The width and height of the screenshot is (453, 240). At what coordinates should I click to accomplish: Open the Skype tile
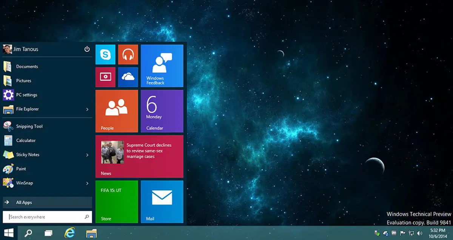click(105, 55)
